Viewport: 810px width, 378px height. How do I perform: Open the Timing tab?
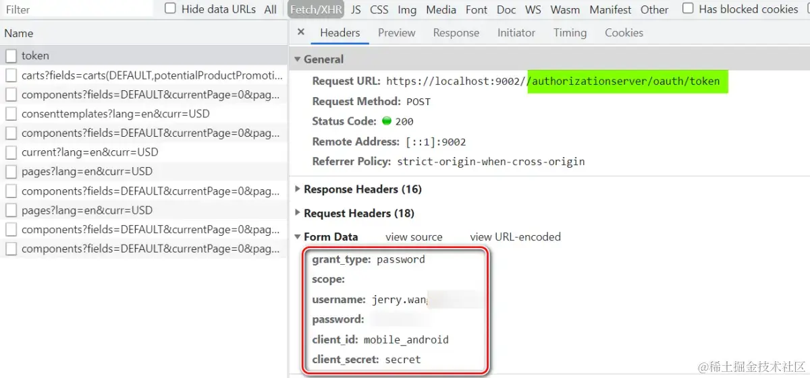pos(570,32)
